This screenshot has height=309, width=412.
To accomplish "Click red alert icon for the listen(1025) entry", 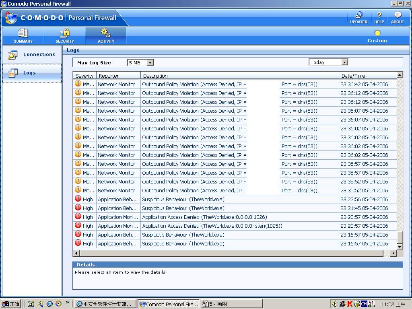I will coord(78,225).
